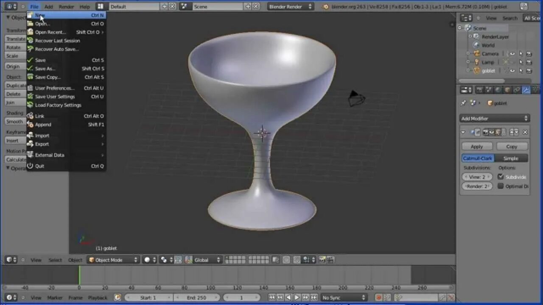543x305 pixels.
Task: Click the New entry in File menu
Action: (x=66, y=15)
